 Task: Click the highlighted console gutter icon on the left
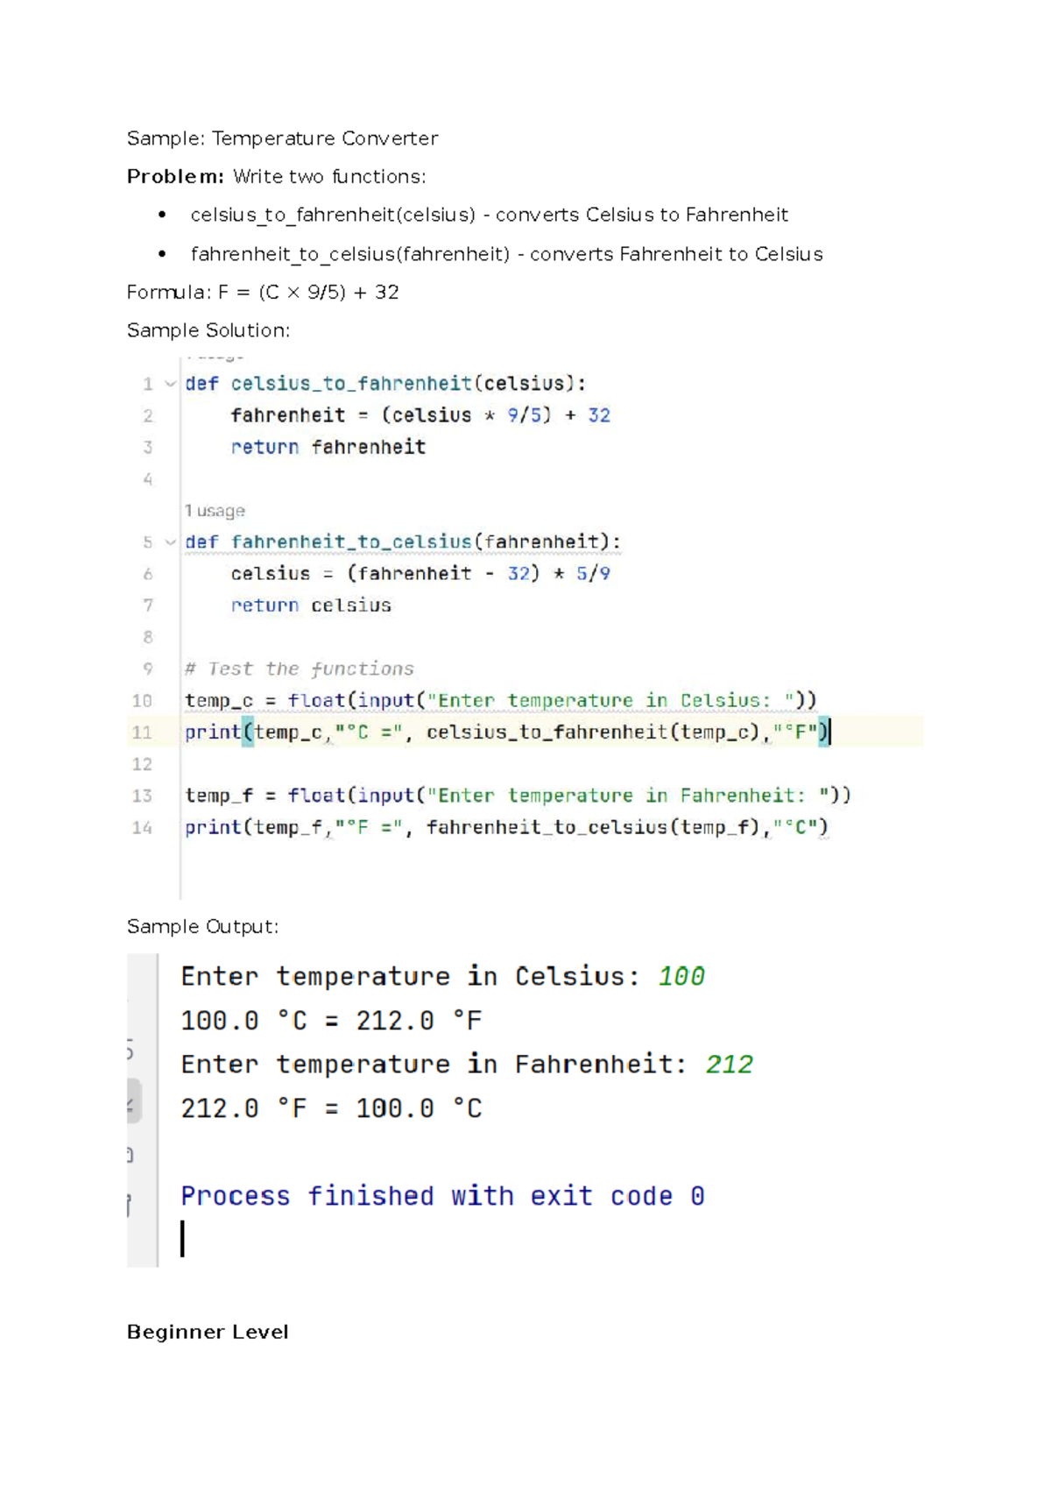[x=134, y=1100]
